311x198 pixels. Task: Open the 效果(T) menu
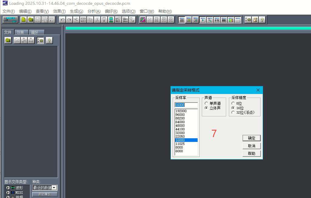coord(59,11)
